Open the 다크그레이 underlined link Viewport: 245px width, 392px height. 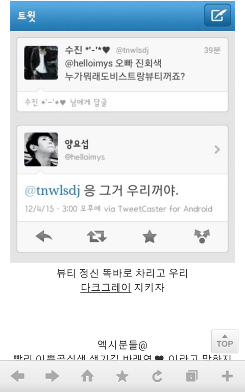tap(106, 288)
